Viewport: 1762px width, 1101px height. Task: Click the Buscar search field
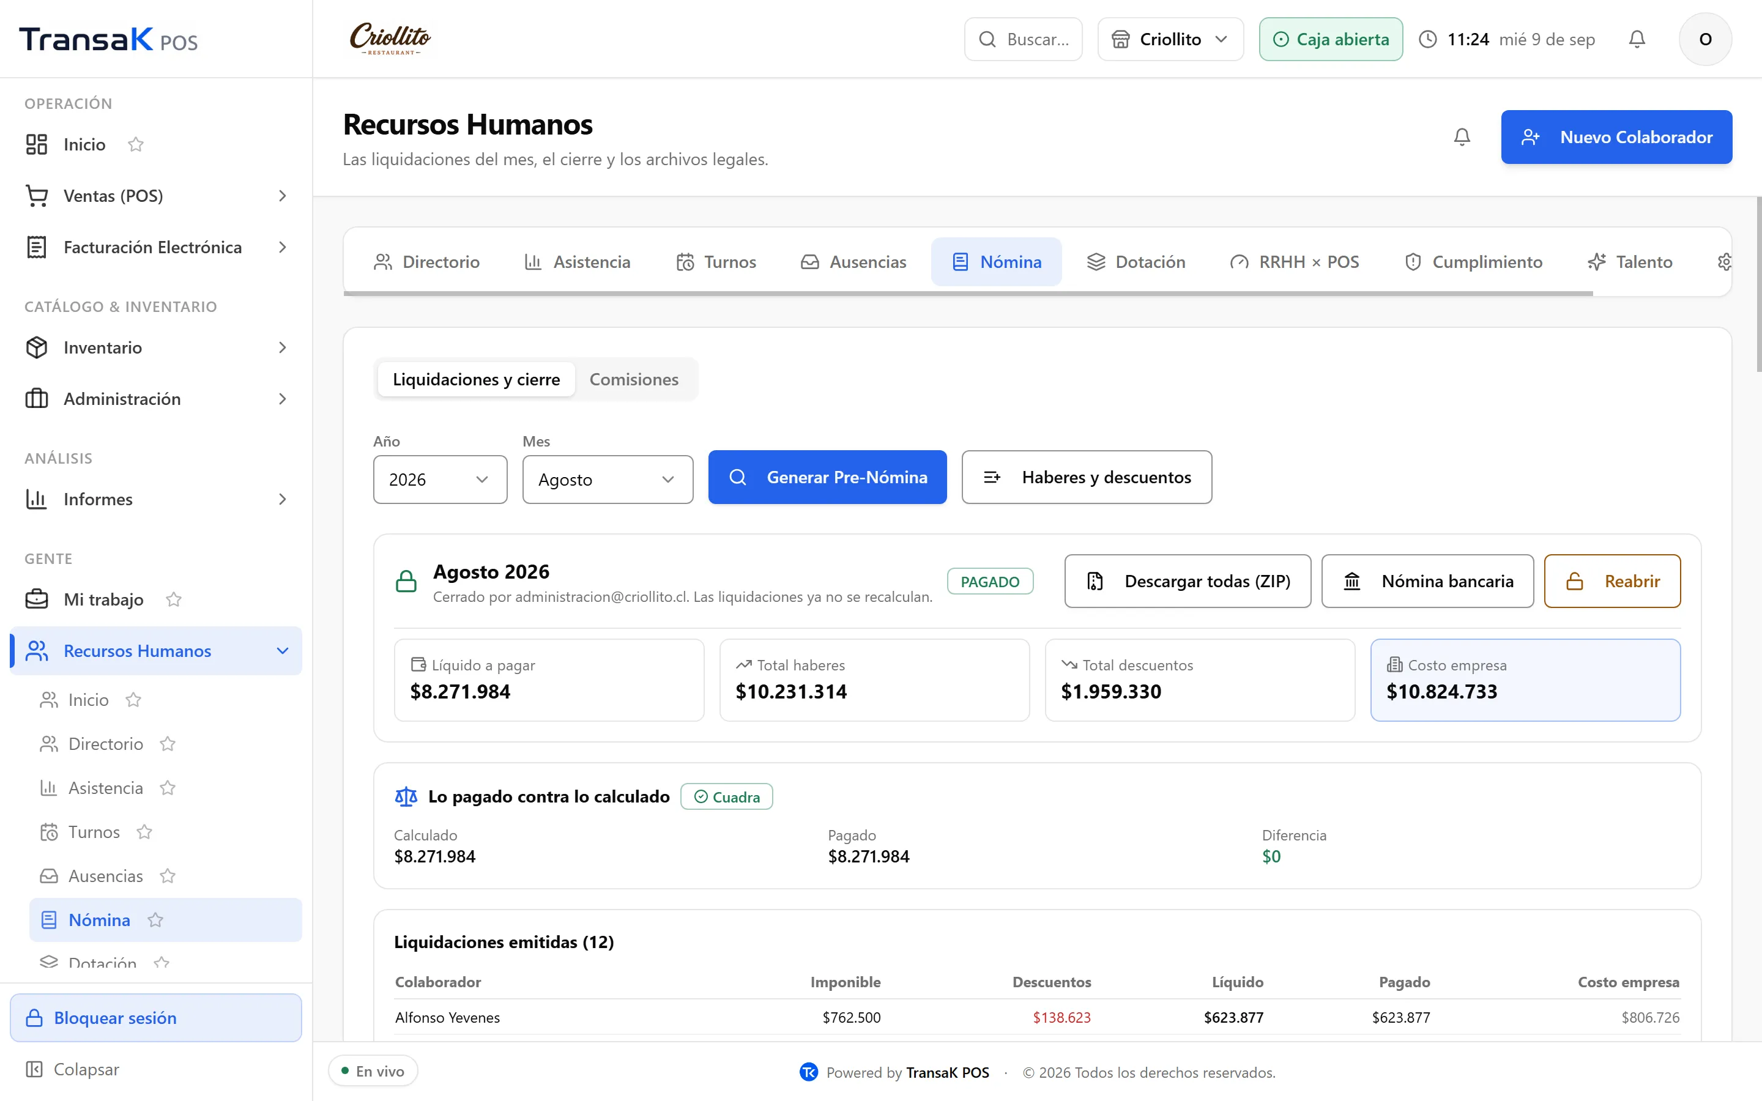(x=1023, y=39)
